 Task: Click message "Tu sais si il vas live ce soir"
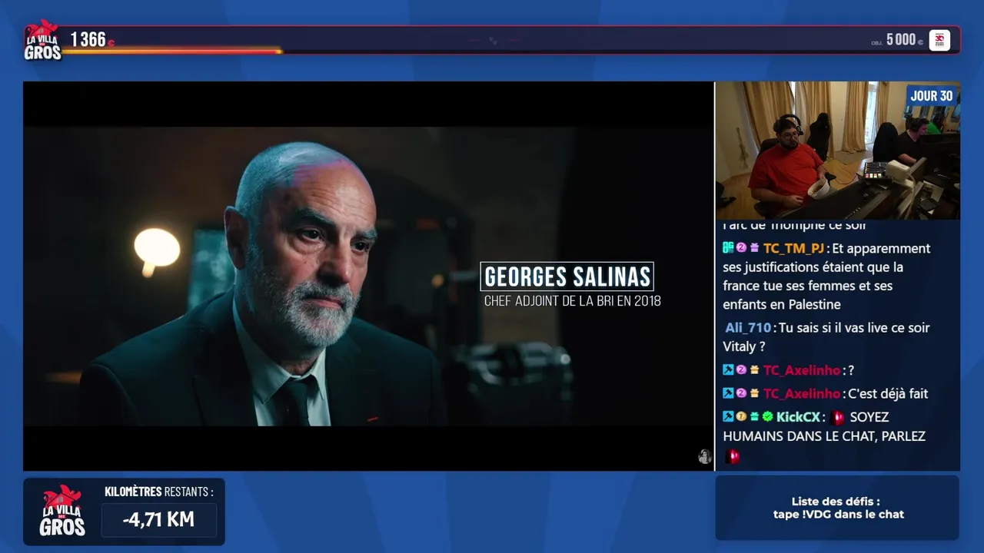point(854,327)
